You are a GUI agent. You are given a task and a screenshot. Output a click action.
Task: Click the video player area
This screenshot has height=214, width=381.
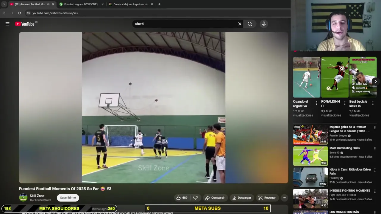154,108
